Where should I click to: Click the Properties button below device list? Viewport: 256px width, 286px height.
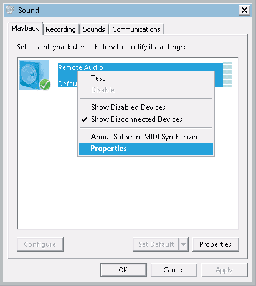tap(216, 244)
